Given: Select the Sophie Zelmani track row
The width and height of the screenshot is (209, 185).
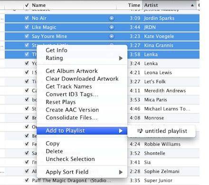Looking at the screenshot, I should coord(102,171).
